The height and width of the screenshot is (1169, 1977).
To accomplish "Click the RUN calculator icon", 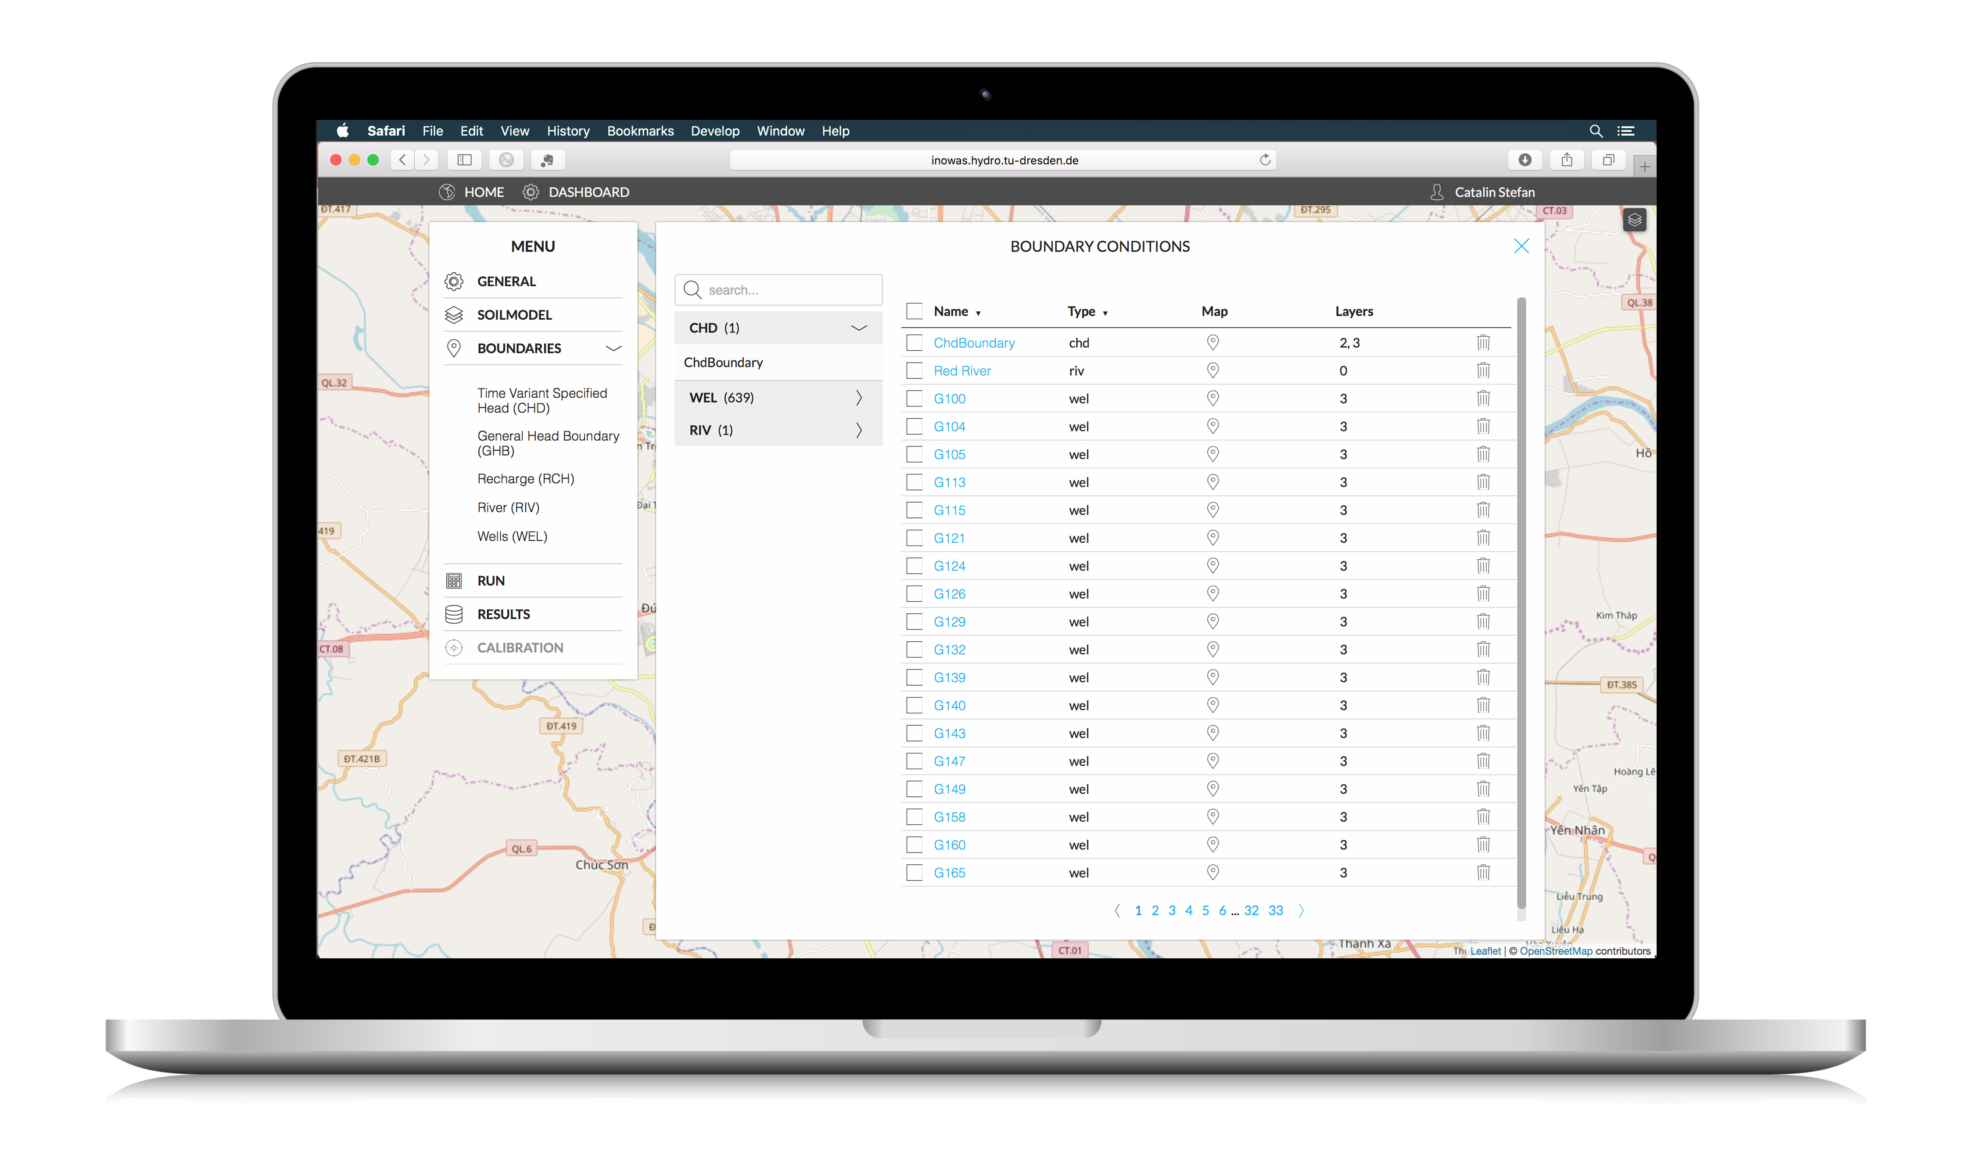I will pos(453,581).
